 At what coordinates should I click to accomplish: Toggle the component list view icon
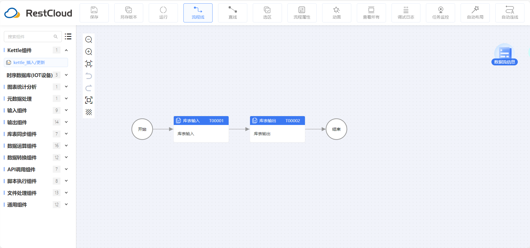[x=68, y=37]
